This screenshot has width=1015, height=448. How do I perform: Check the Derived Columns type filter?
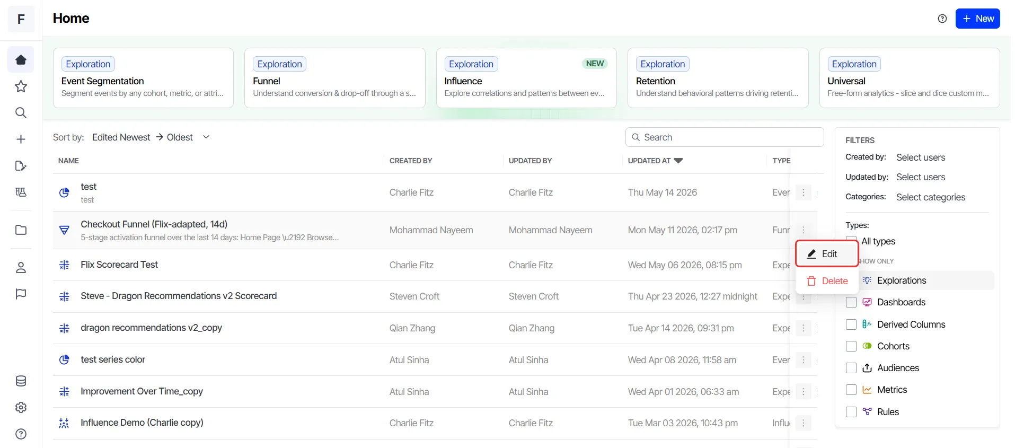[x=851, y=324]
